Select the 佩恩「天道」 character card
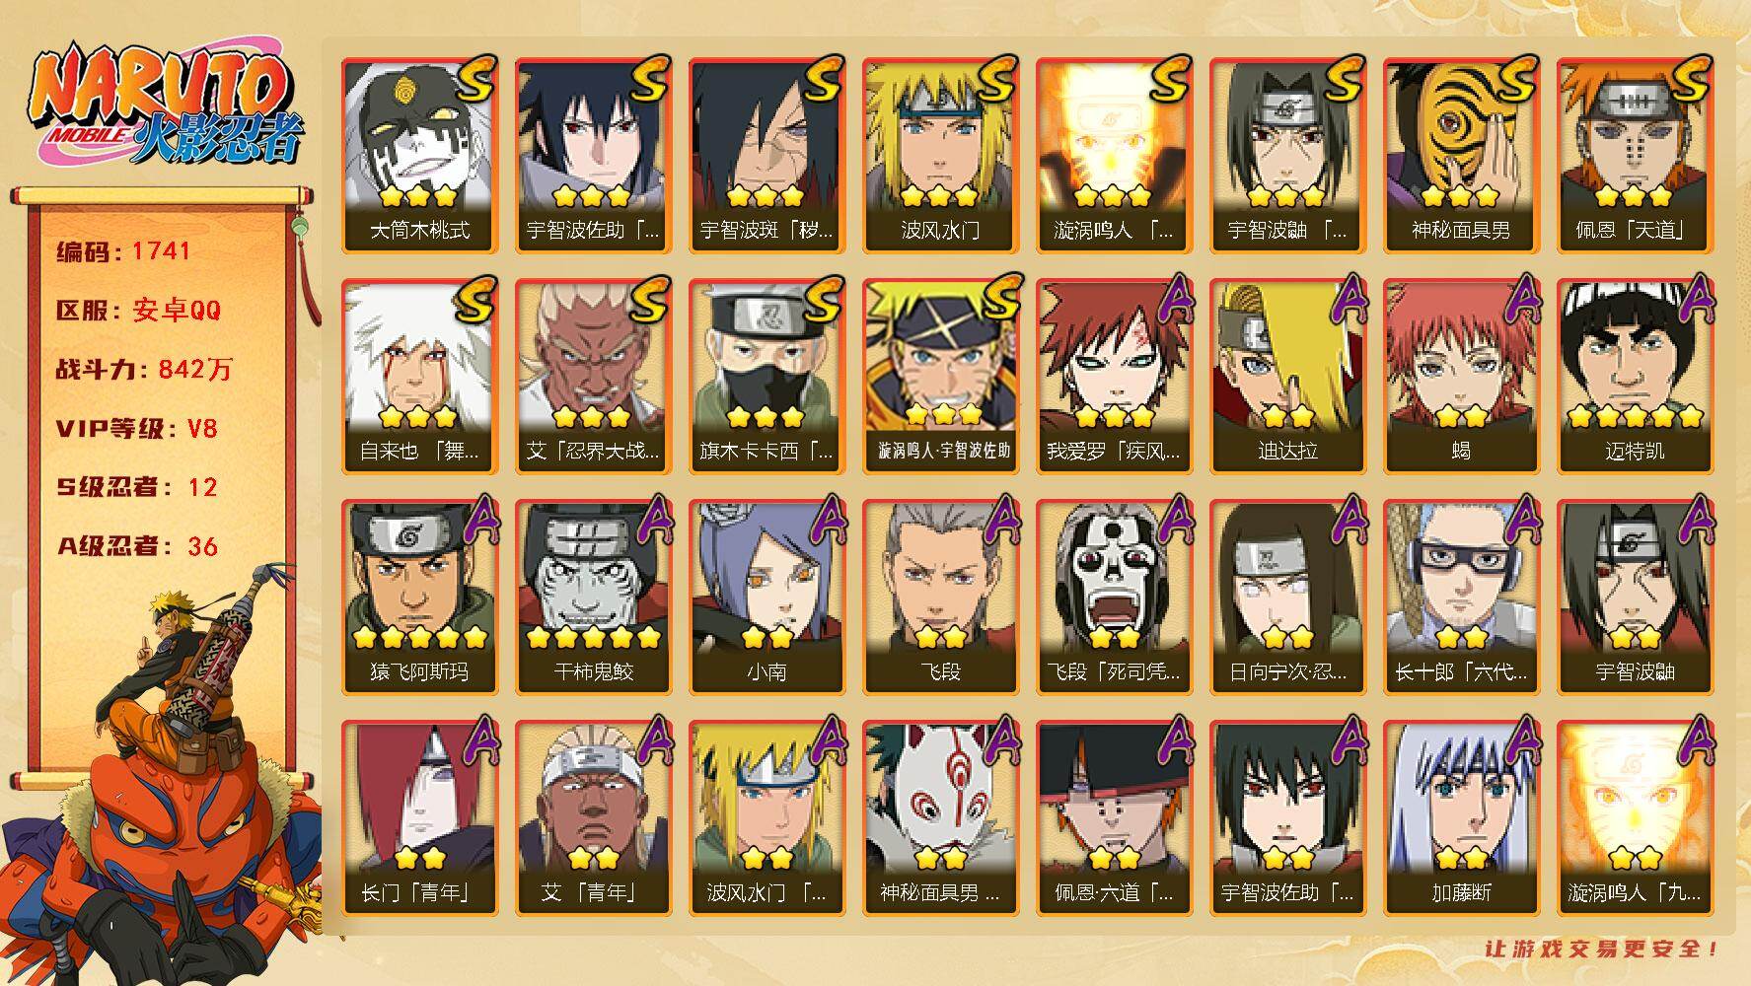The image size is (1751, 986). pos(1635,155)
